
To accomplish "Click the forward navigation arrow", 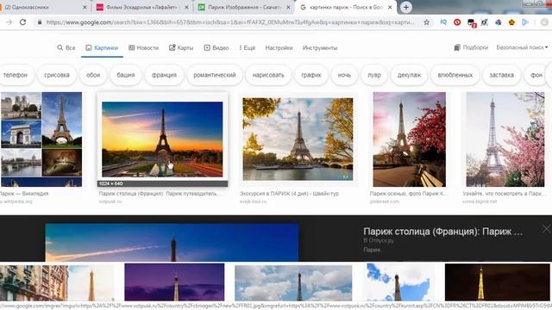I will coord(9,22).
